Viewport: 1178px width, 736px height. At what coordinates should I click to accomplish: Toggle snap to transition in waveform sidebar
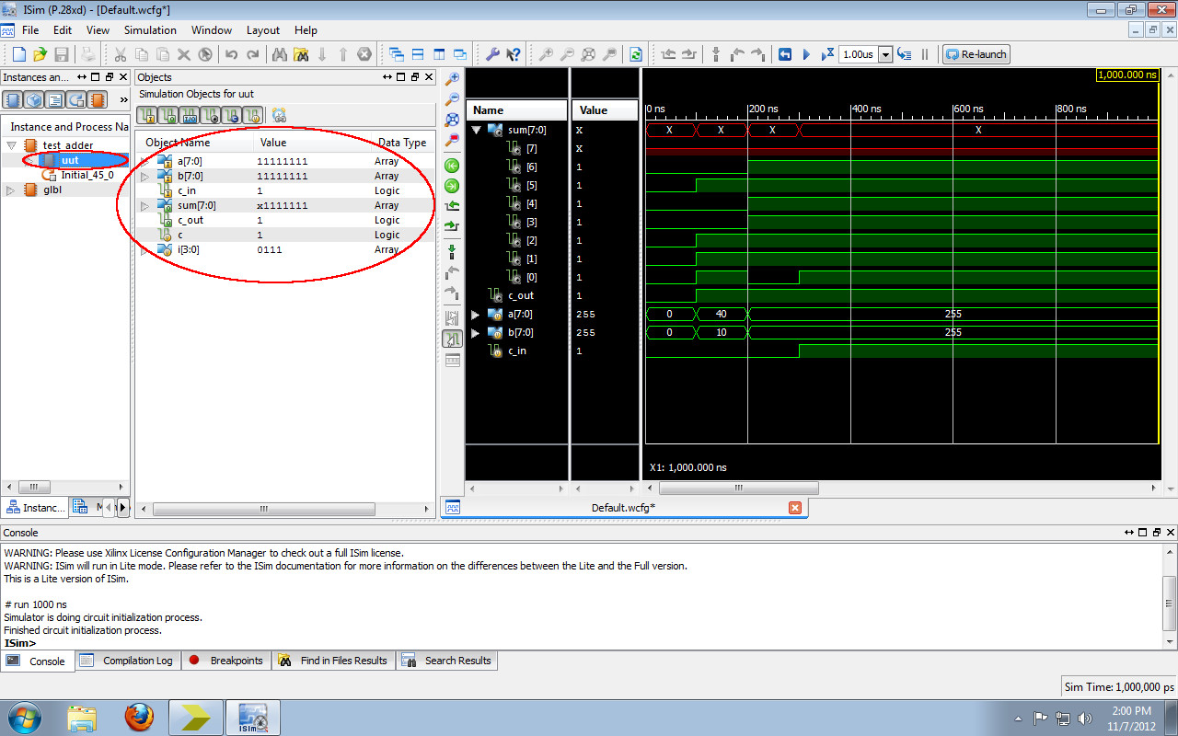451,338
